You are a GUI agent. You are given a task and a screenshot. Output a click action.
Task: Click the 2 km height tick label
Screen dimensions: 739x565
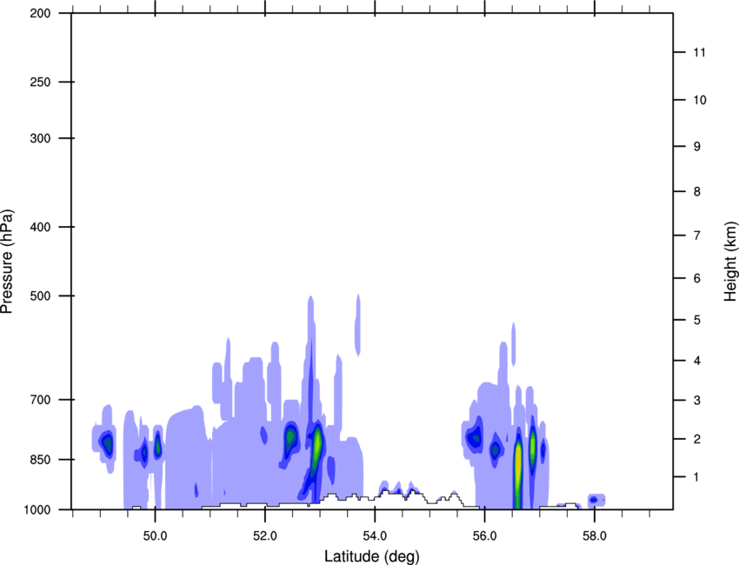(x=697, y=439)
